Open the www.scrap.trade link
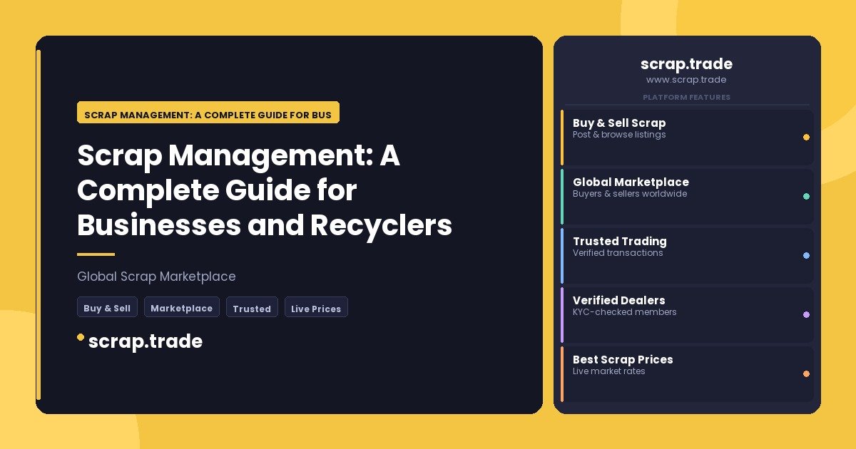The height and width of the screenshot is (449, 856). coord(686,79)
